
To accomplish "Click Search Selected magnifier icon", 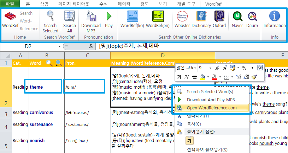I will [50, 16].
